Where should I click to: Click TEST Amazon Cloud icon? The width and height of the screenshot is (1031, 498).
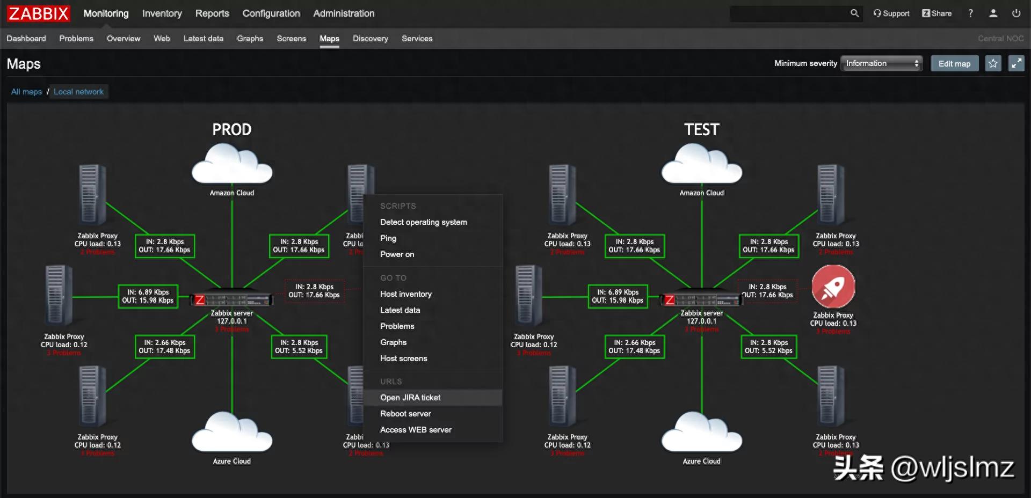pos(702,165)
